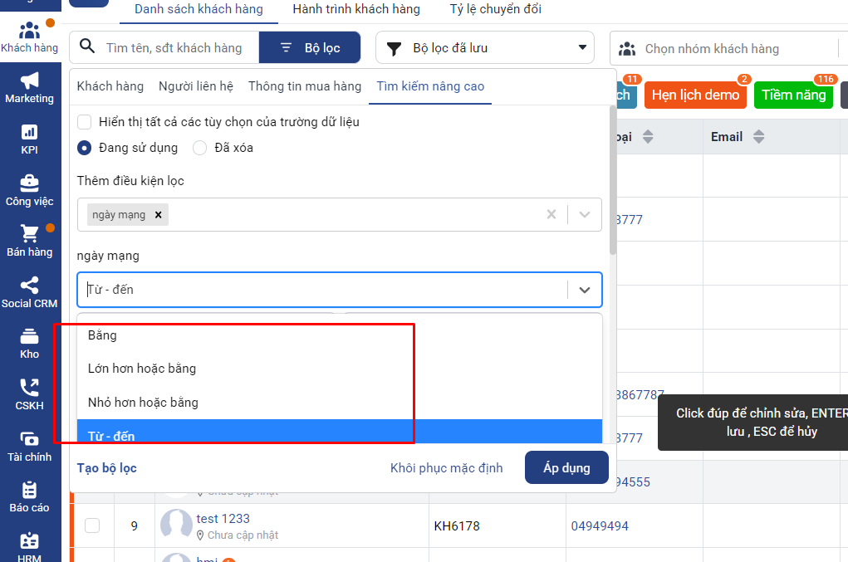848x562 pixels.
Task: Switch to 'Hành trình khách hàng' tab
Action: 356,10
